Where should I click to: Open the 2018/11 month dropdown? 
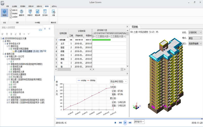pyautogui.click(x=139, y=122)
